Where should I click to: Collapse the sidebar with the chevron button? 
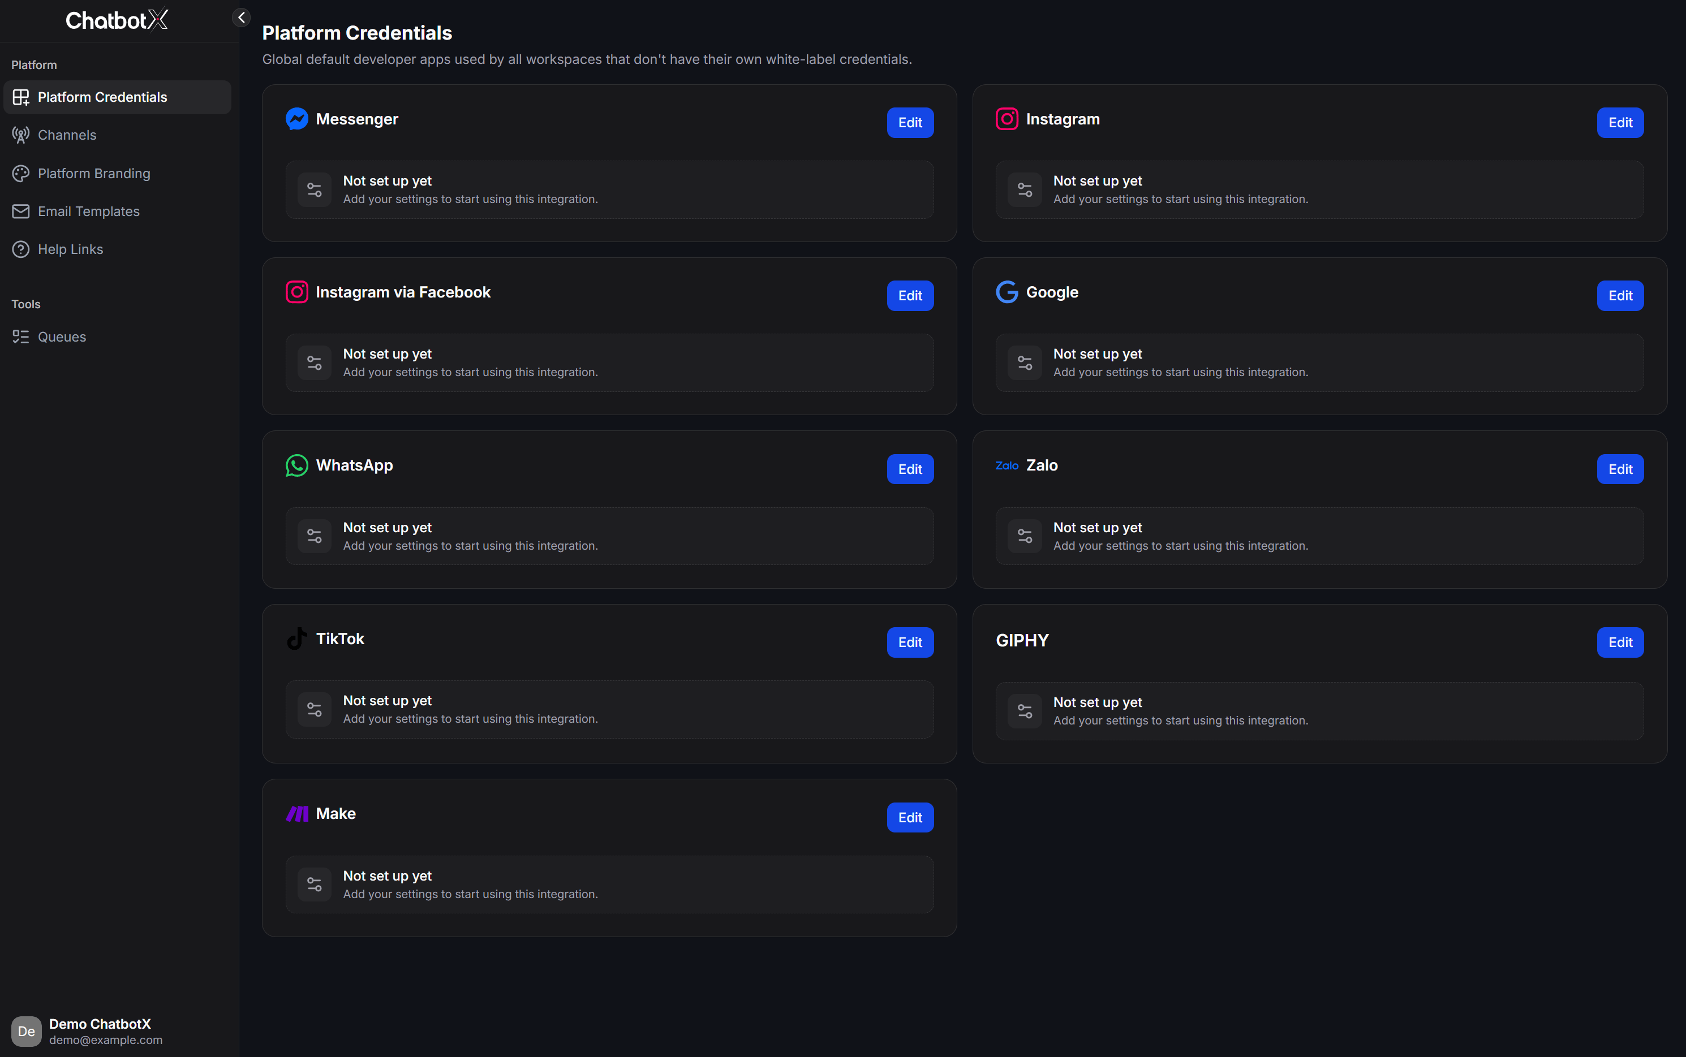pyautogui.click(x=241, y=18)
